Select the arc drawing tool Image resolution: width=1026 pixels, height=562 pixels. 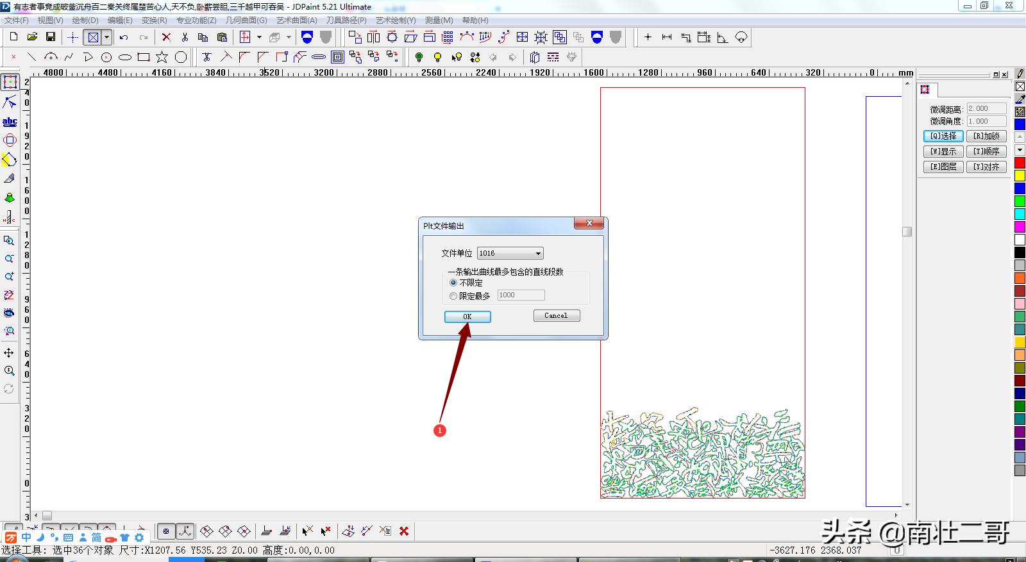[51, 57]
